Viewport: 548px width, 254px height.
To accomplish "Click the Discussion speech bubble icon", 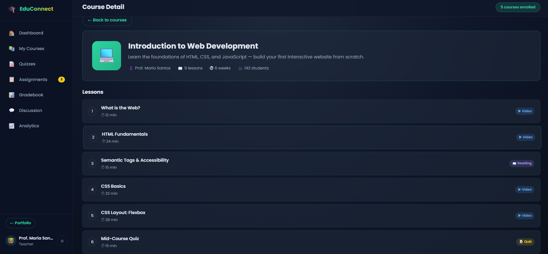I will click(12, 111).
